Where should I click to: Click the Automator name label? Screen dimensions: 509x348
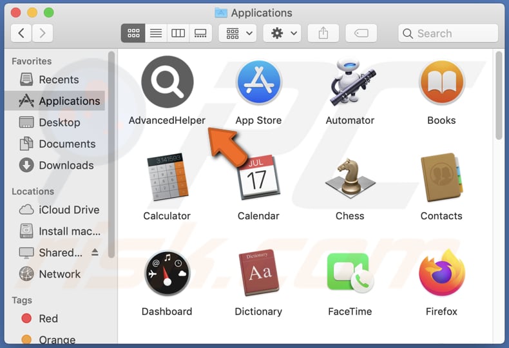[350, 121]
